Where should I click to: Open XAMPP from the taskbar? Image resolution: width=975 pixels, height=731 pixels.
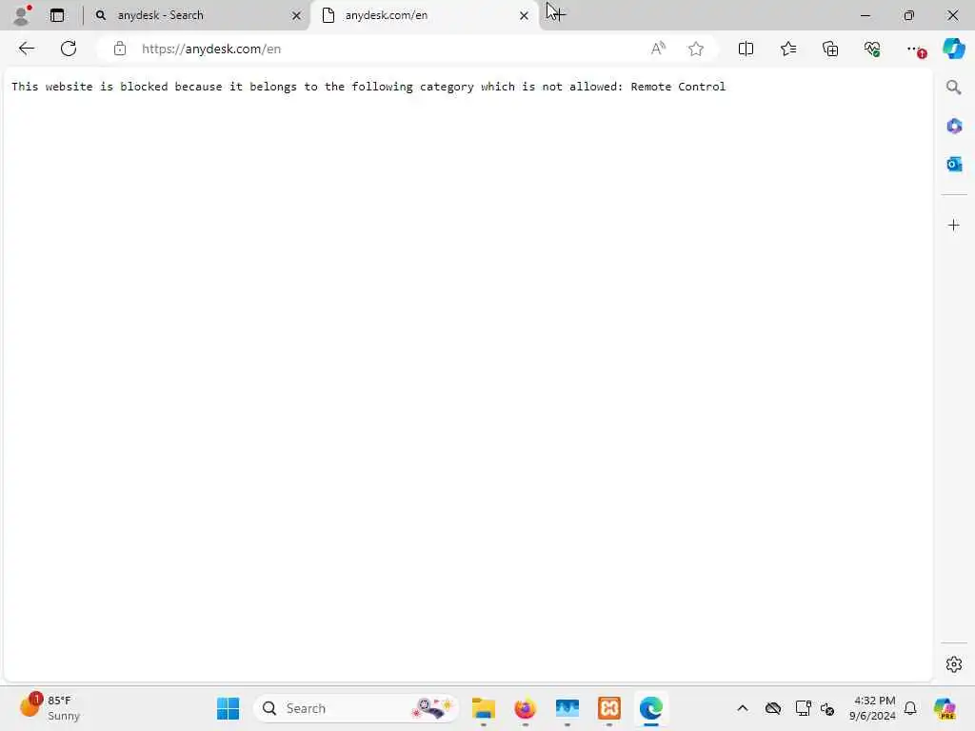point(608,708)
